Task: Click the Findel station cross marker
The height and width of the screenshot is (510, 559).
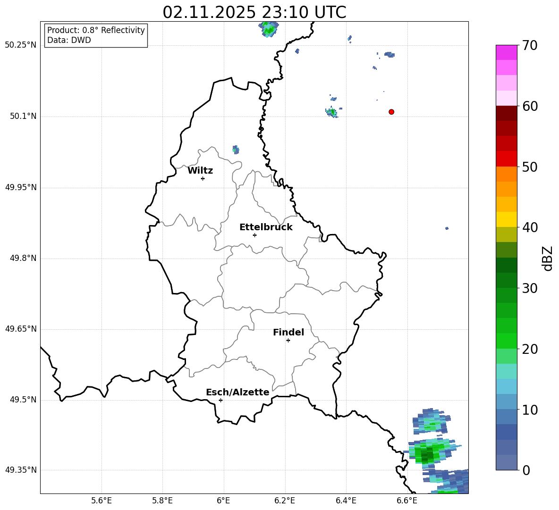Action: tap(288, 340)
